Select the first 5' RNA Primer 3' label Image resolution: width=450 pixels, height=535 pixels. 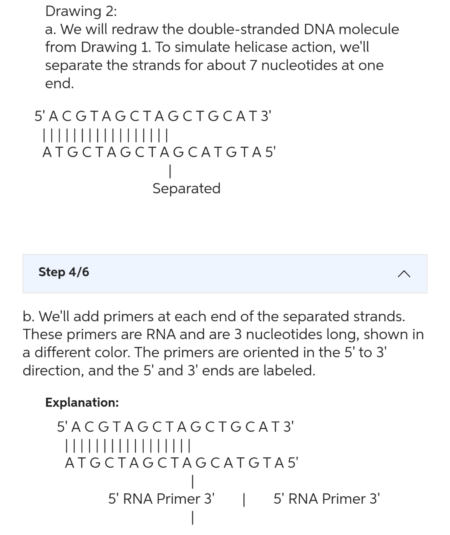(x=161, y=499)
